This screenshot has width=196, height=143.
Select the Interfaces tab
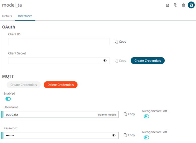[25, 16]
